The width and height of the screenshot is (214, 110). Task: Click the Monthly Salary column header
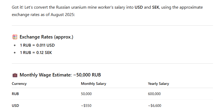(x=94, y=84)
